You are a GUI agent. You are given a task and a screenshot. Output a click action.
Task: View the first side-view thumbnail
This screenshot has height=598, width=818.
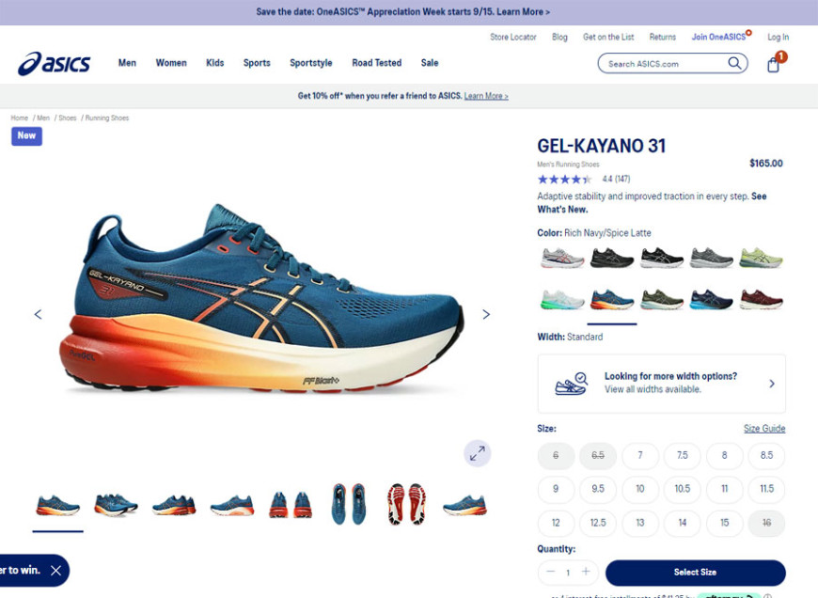pyautogui.click(x=58, y=505)
